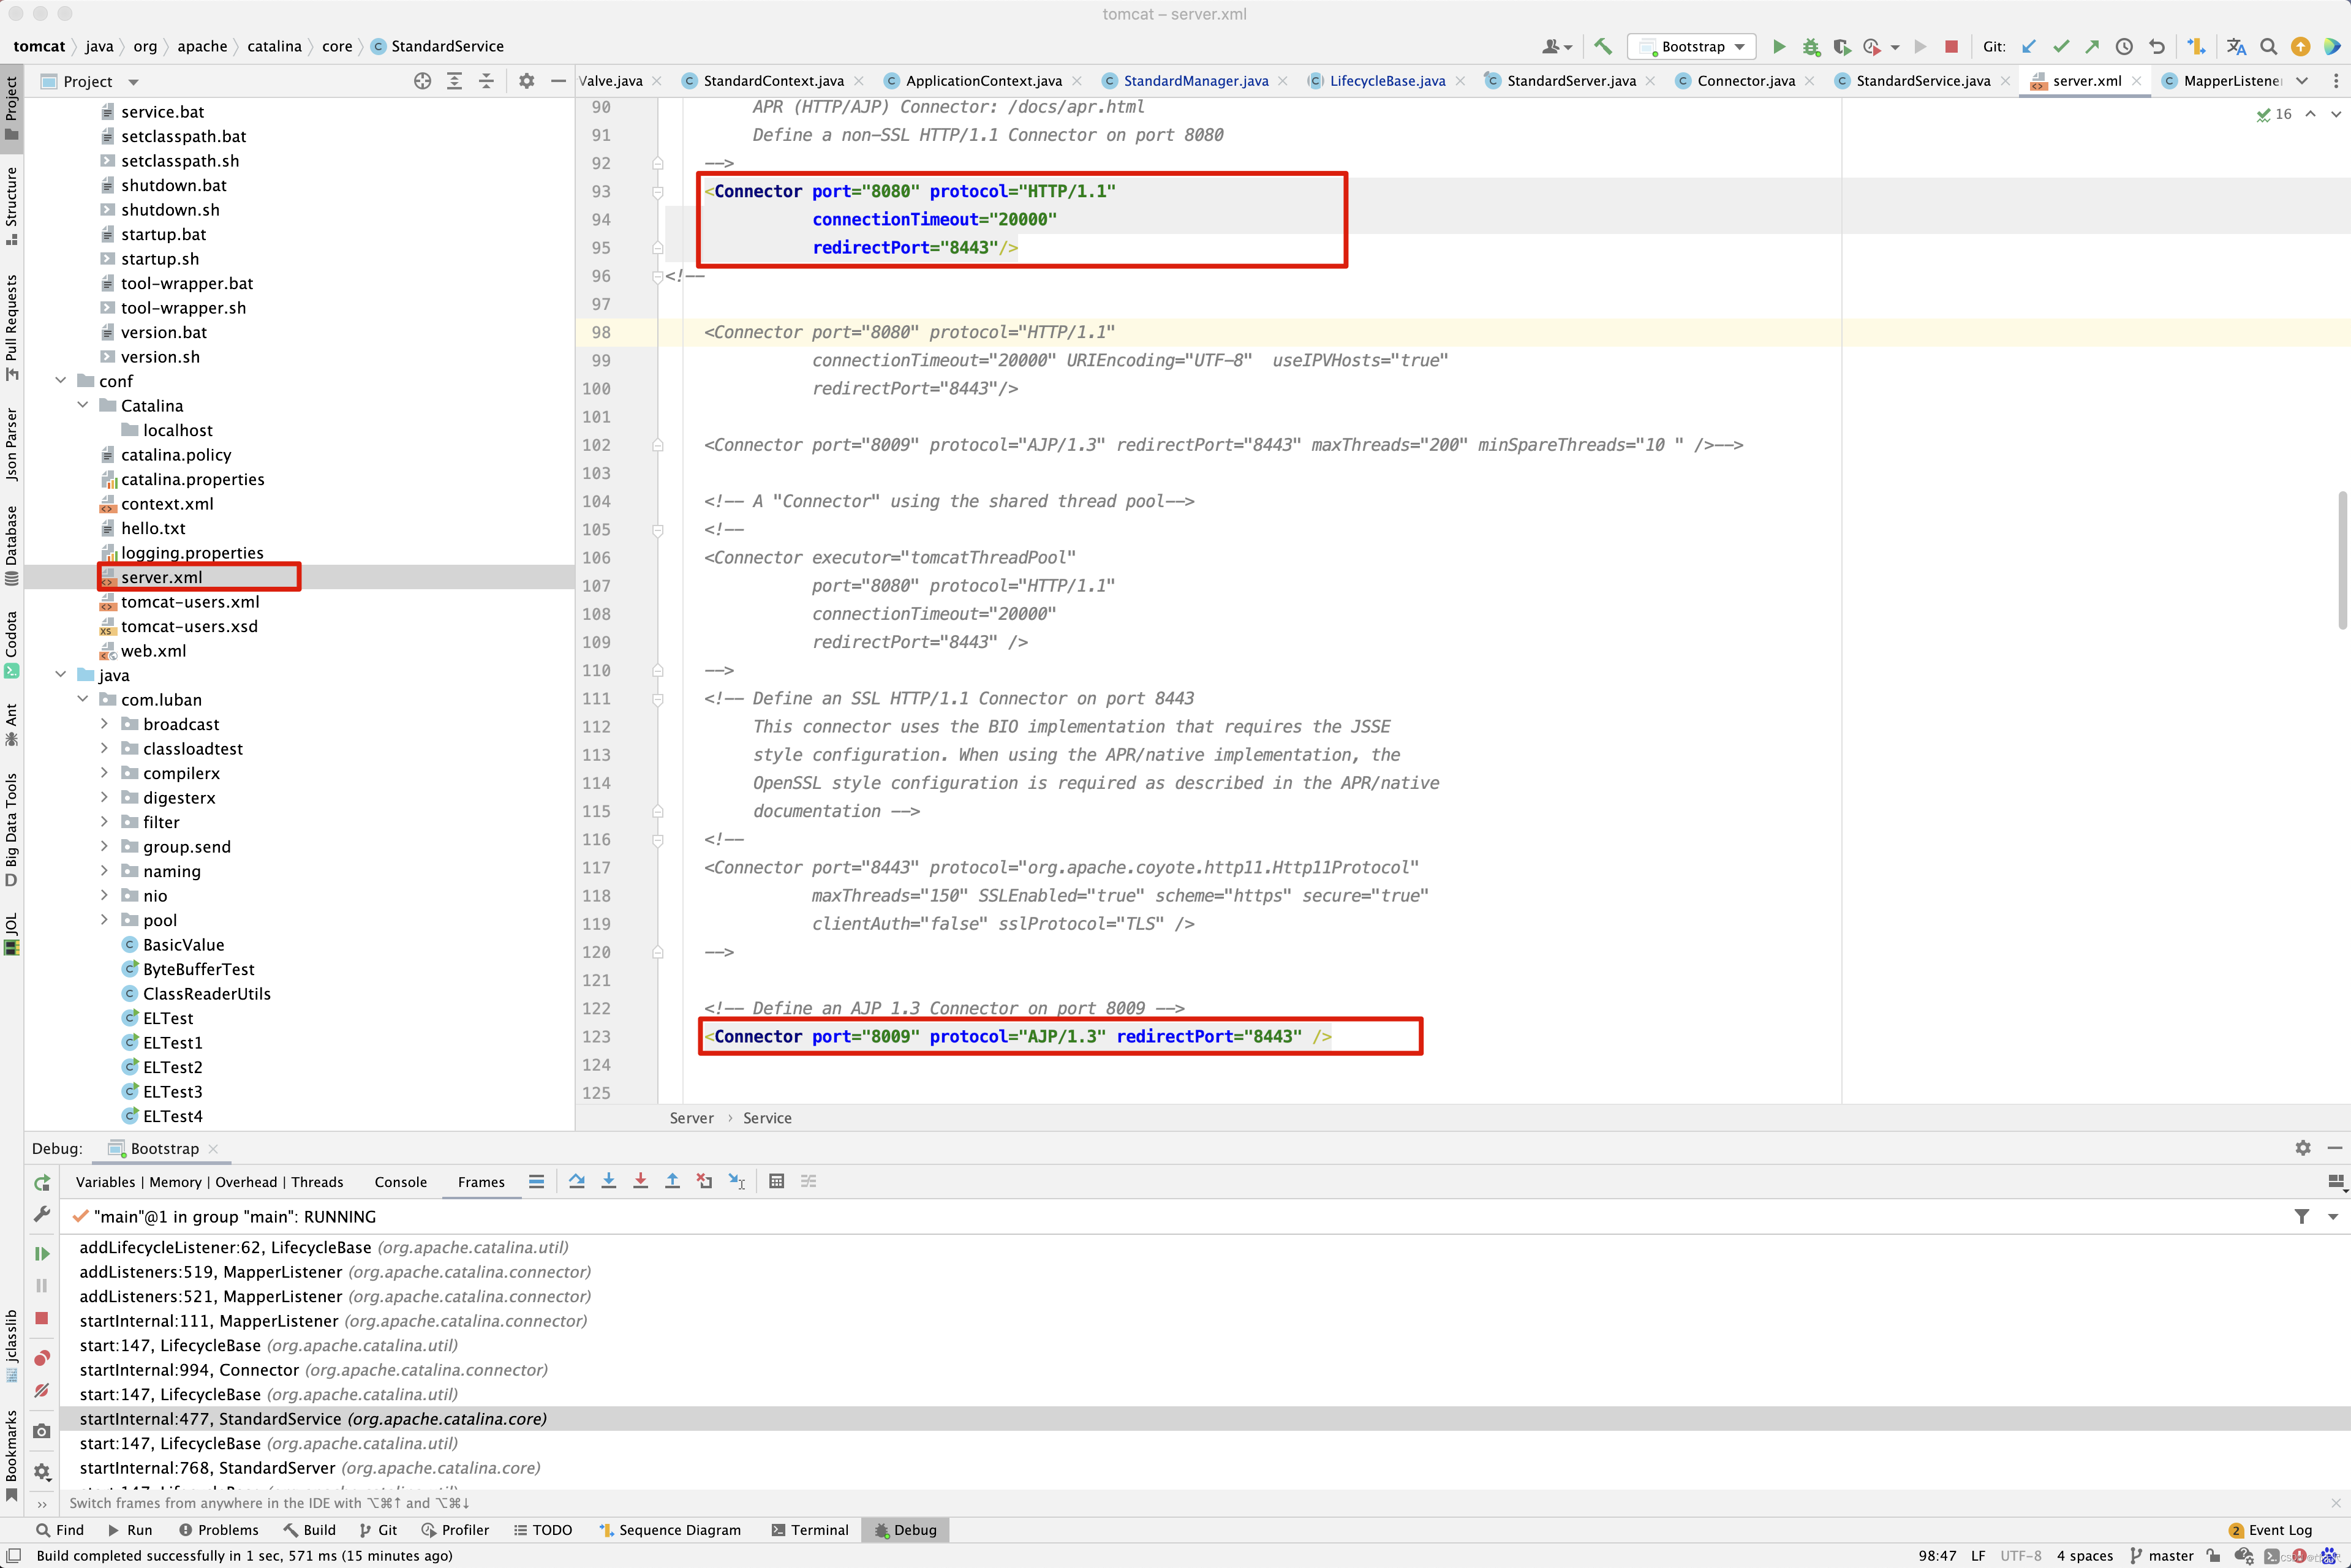Open thread selector dropdown in Frames

[2333, 1216]
